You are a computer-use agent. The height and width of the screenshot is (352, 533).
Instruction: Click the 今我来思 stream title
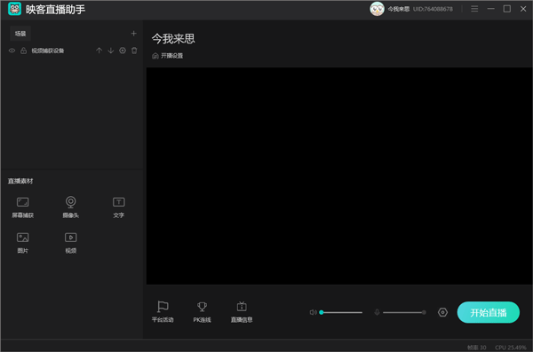(173, 39)
